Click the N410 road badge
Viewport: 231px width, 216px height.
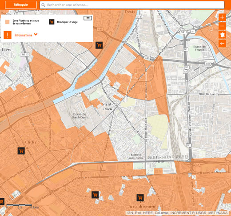(184, 32)
